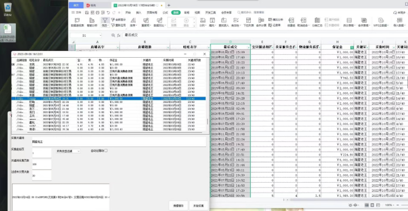Screen dimensions: 408x211
Task: Click the 合并计算 consolidate tool
Action: (261, 22)
